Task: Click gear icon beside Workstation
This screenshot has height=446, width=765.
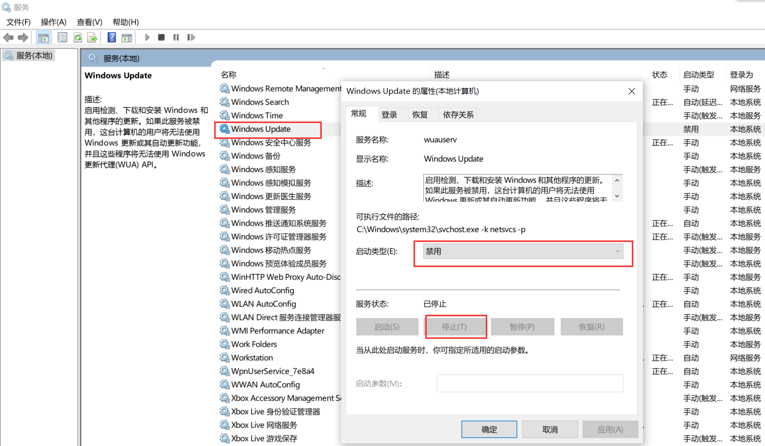Action: pos(224,357)
